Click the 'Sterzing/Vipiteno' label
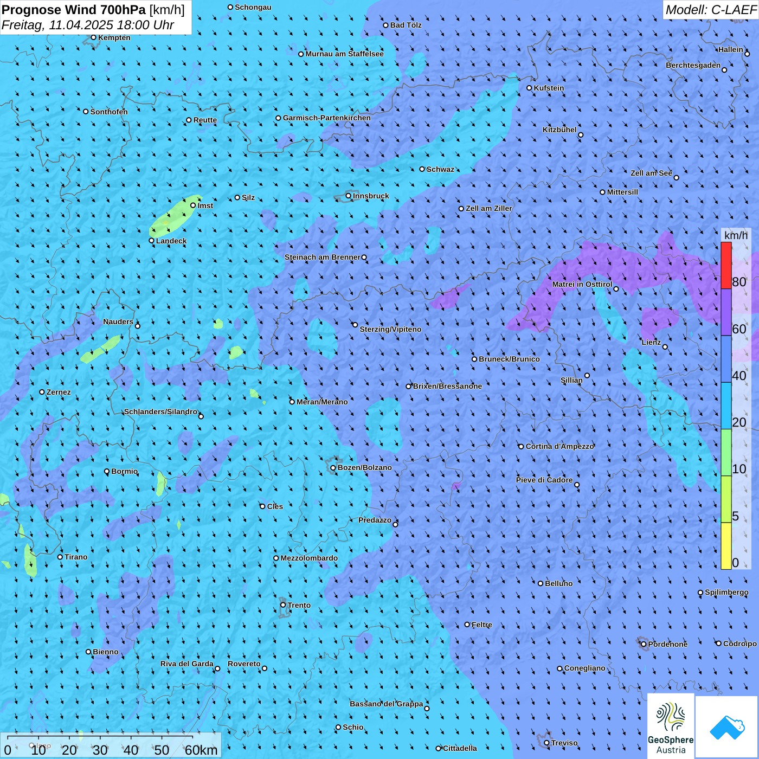The width and height of the screenshot is (759, 759). point(390,329)
